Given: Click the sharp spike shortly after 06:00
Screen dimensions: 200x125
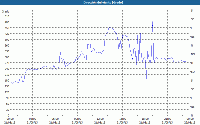Looking at the screenshot, I should click(x=60, y=52).
